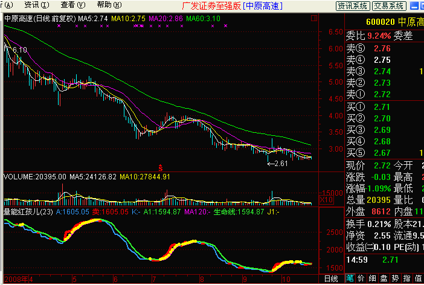Click the 外盘 8612 value

pyautogui.click(x=381, y=211)
